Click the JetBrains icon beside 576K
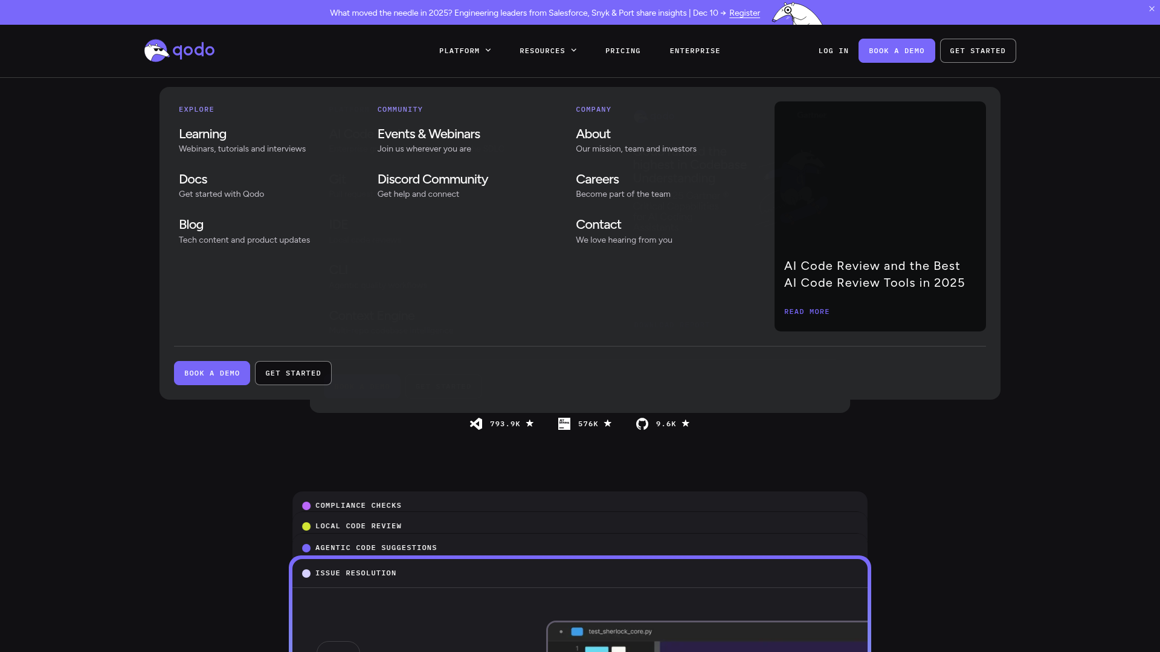Viewport: 1160px width, 652px height. pos(564,424)
